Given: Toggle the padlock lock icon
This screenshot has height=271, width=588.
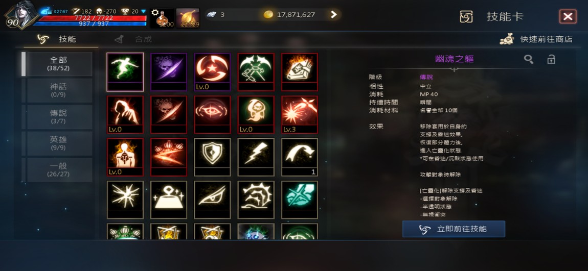Looking at the screenshot, I should point(551,59).
